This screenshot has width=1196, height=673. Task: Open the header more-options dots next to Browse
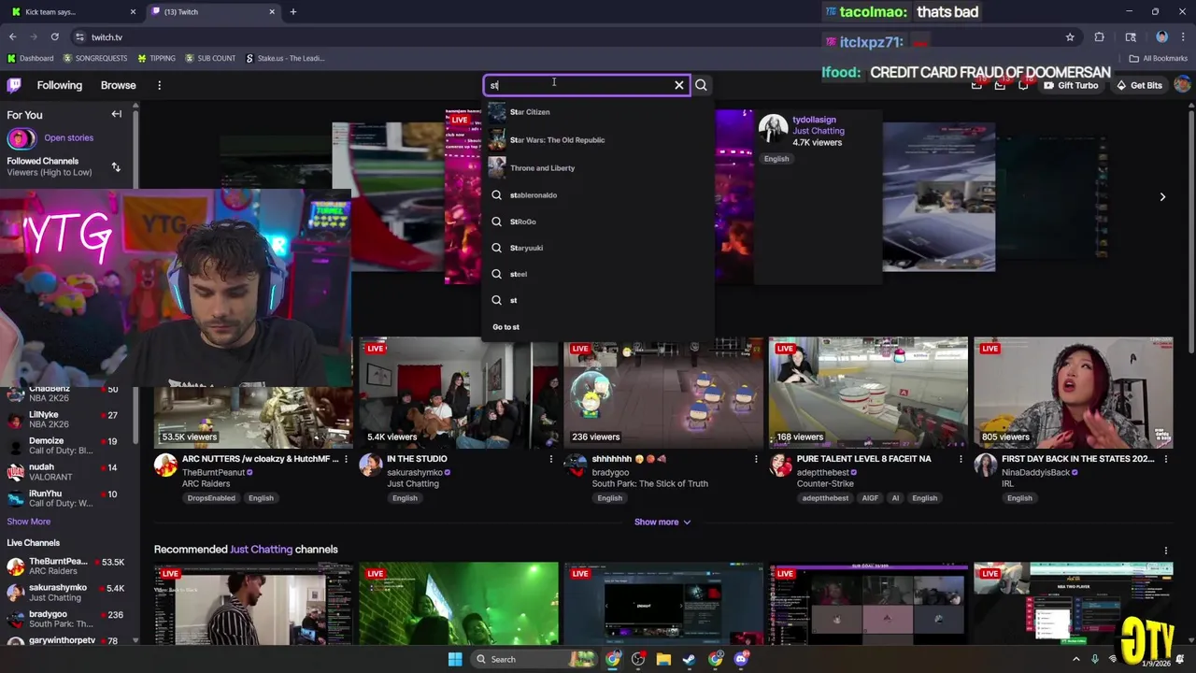tap(159, 85)
